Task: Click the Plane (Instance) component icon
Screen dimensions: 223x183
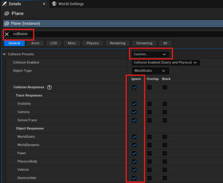Action: 7,24
